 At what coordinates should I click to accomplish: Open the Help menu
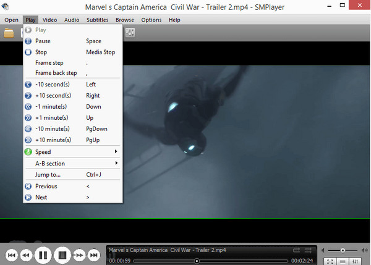174,20
